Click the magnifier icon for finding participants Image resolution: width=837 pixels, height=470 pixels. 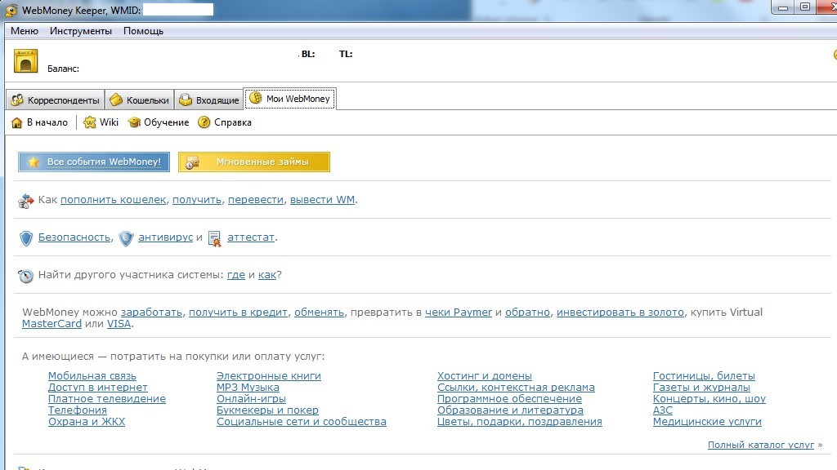click(x=26, y=276)
